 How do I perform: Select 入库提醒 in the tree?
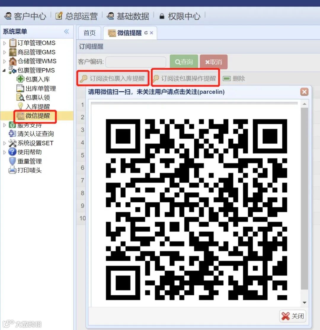[x=38, y=107]
